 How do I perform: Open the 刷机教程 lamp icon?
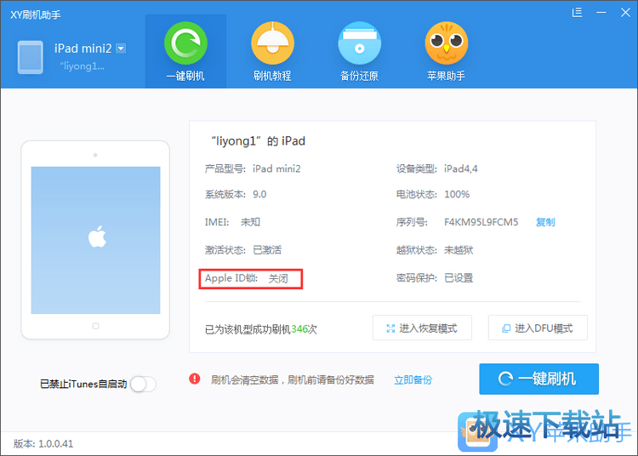(272, 43)
